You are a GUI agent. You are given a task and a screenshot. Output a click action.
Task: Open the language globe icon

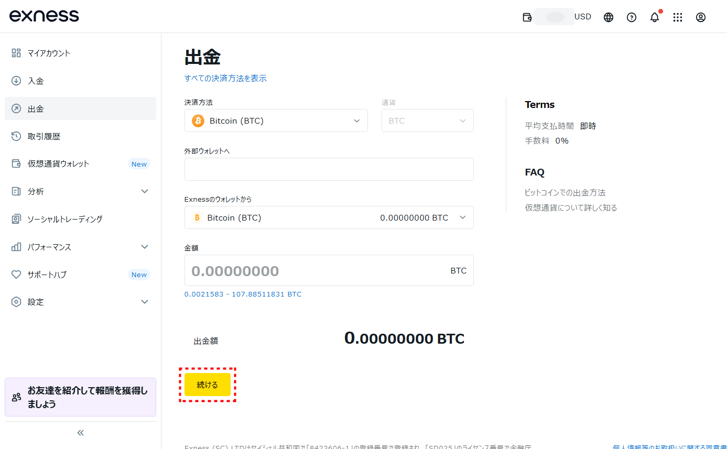(609, 17)
